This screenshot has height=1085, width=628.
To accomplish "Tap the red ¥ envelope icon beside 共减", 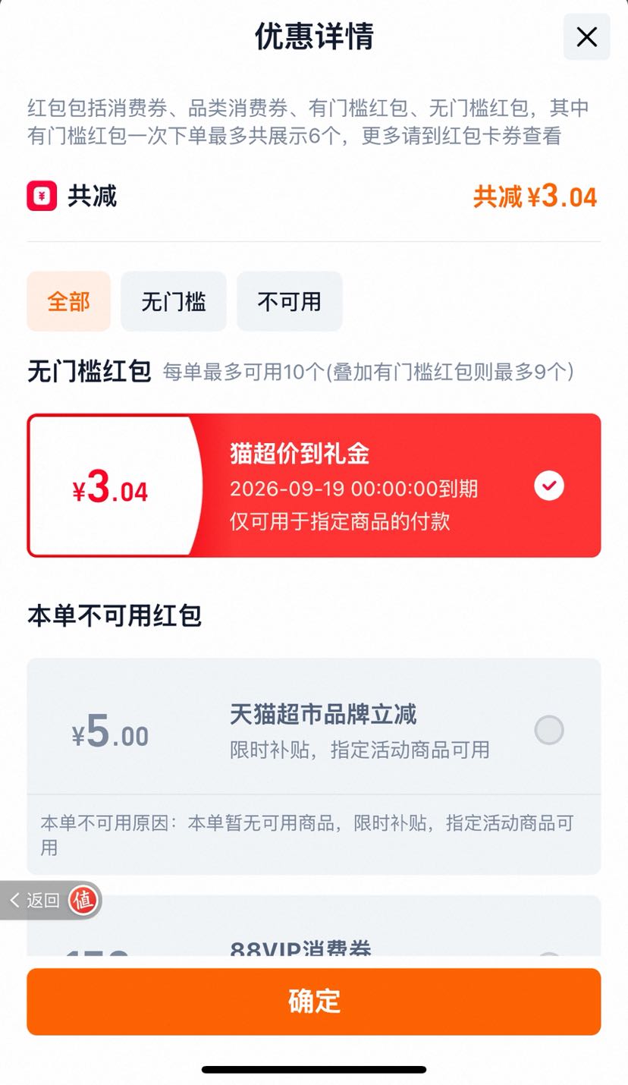I will pos(42,197).
